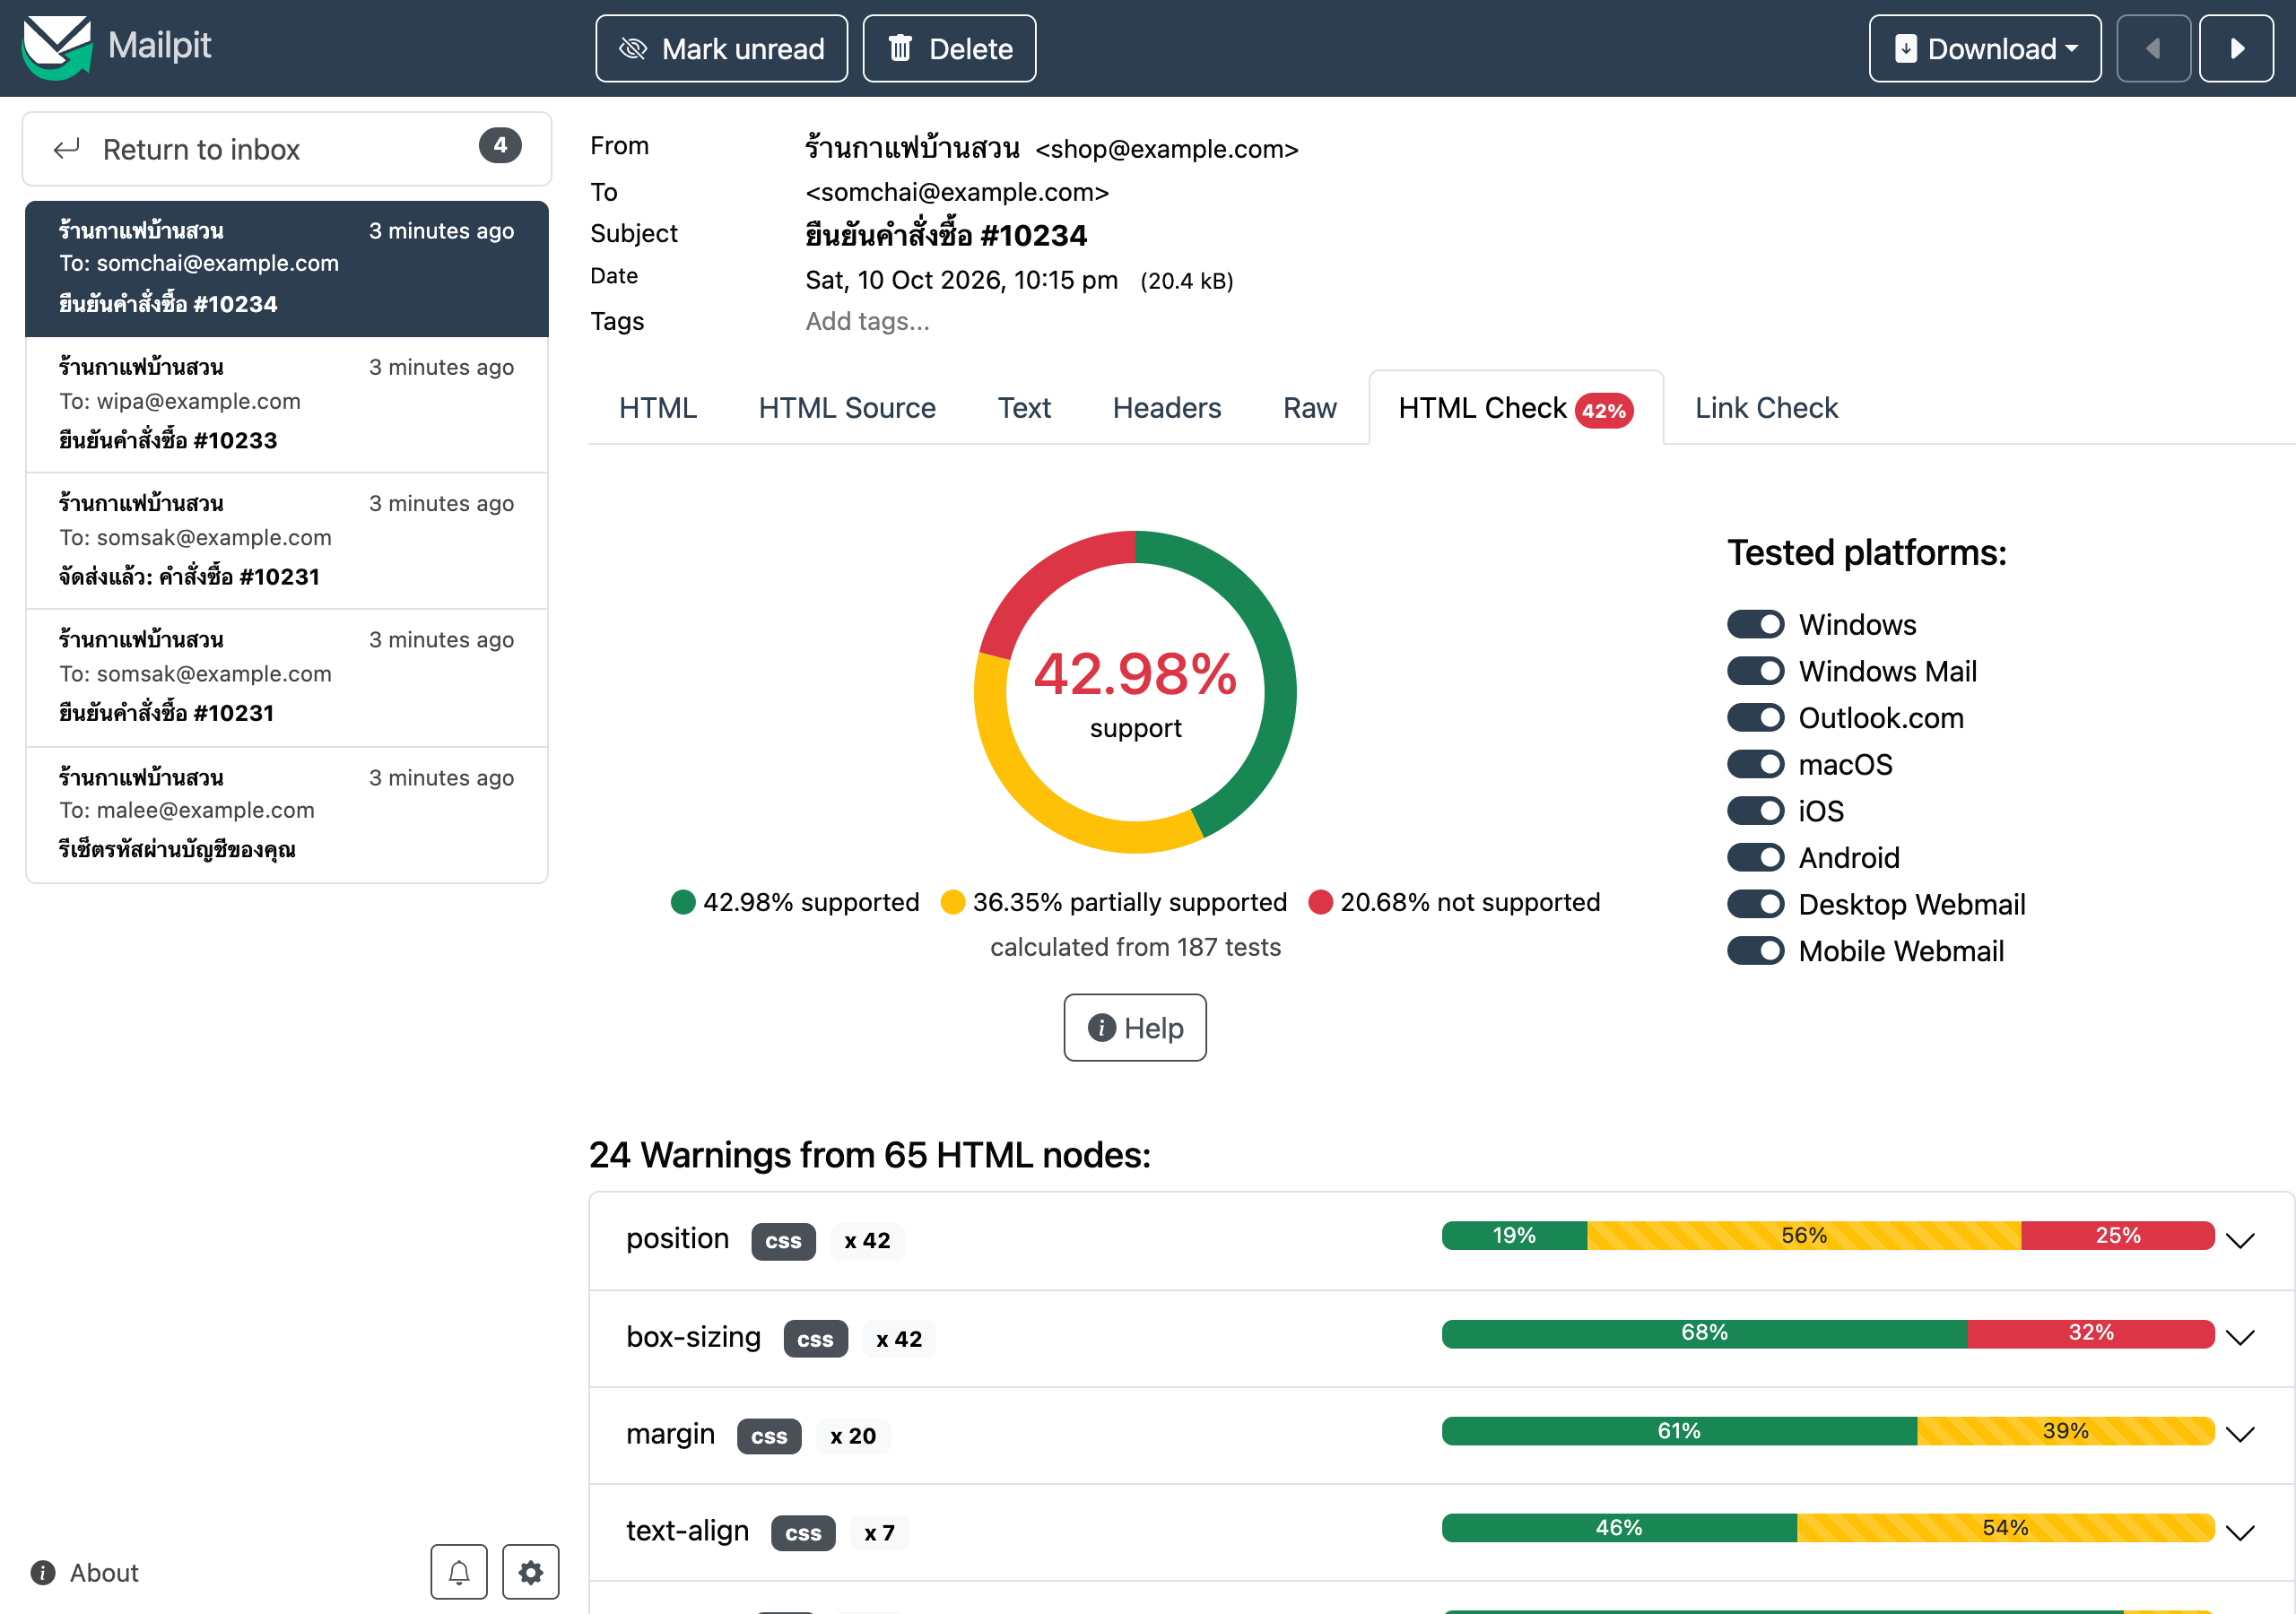Open the Link Check tab

pos(1766,408)
